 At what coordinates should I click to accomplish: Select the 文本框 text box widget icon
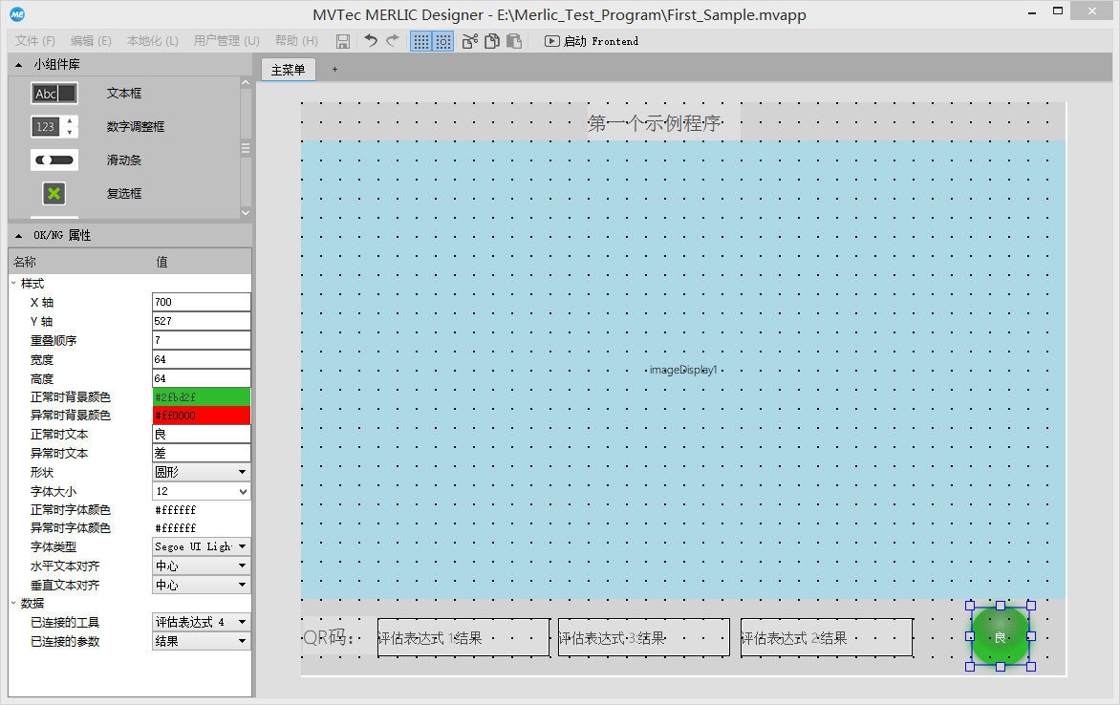(x=54, y=93)
